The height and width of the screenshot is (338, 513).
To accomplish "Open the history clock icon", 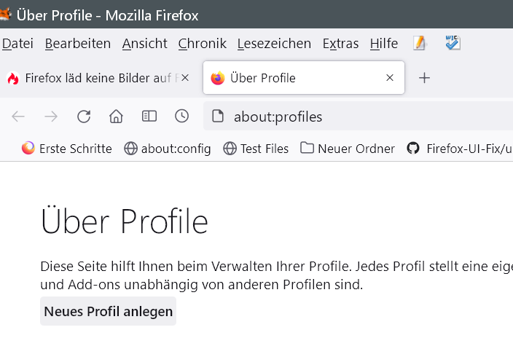I will 182,117.
